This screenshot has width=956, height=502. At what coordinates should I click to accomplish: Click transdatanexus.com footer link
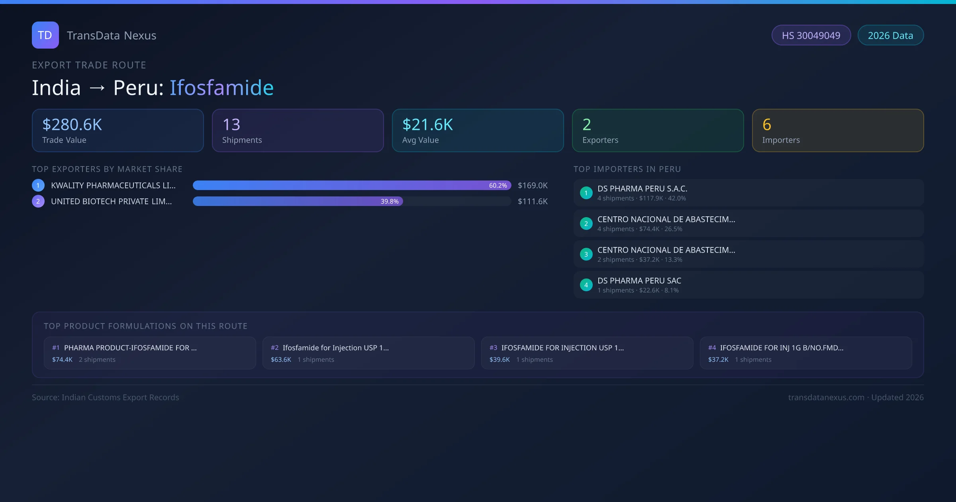click(826, 397)
